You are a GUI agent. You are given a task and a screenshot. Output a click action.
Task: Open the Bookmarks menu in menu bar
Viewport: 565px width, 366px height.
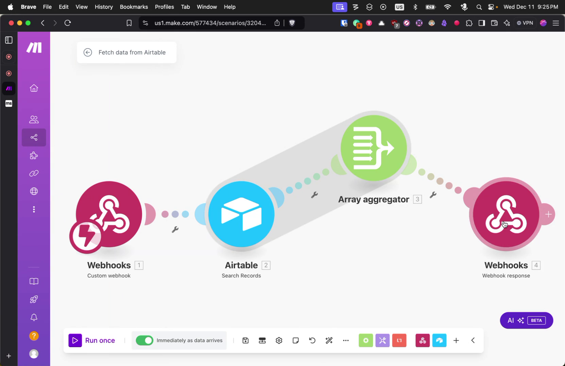(x=134, y=6)
